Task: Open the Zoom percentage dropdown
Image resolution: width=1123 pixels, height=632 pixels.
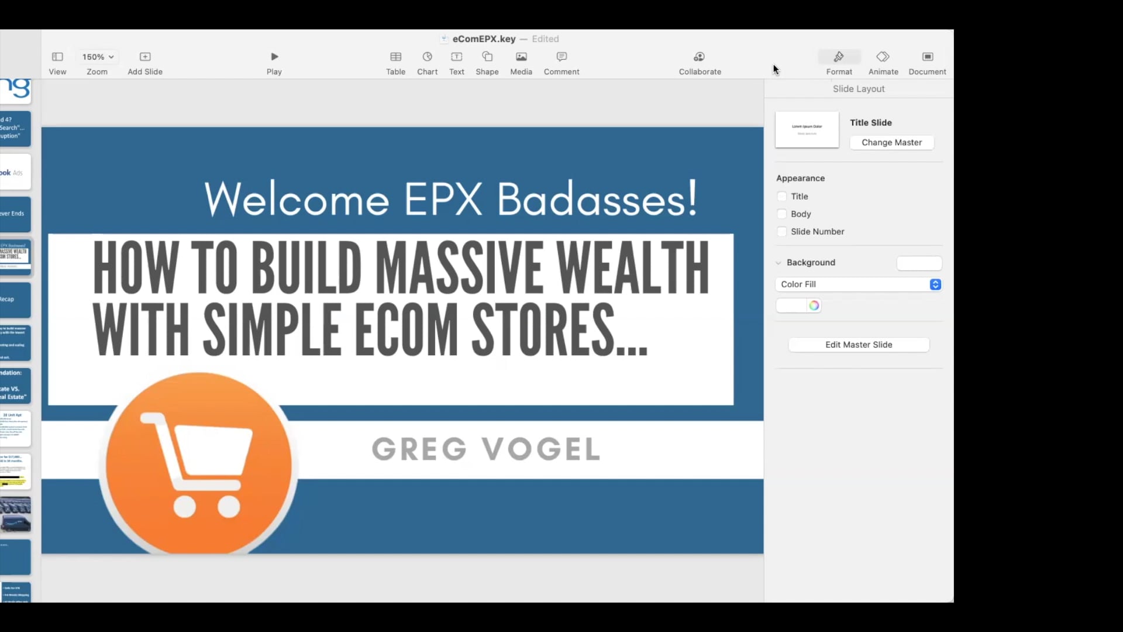Action: [97, 57]
